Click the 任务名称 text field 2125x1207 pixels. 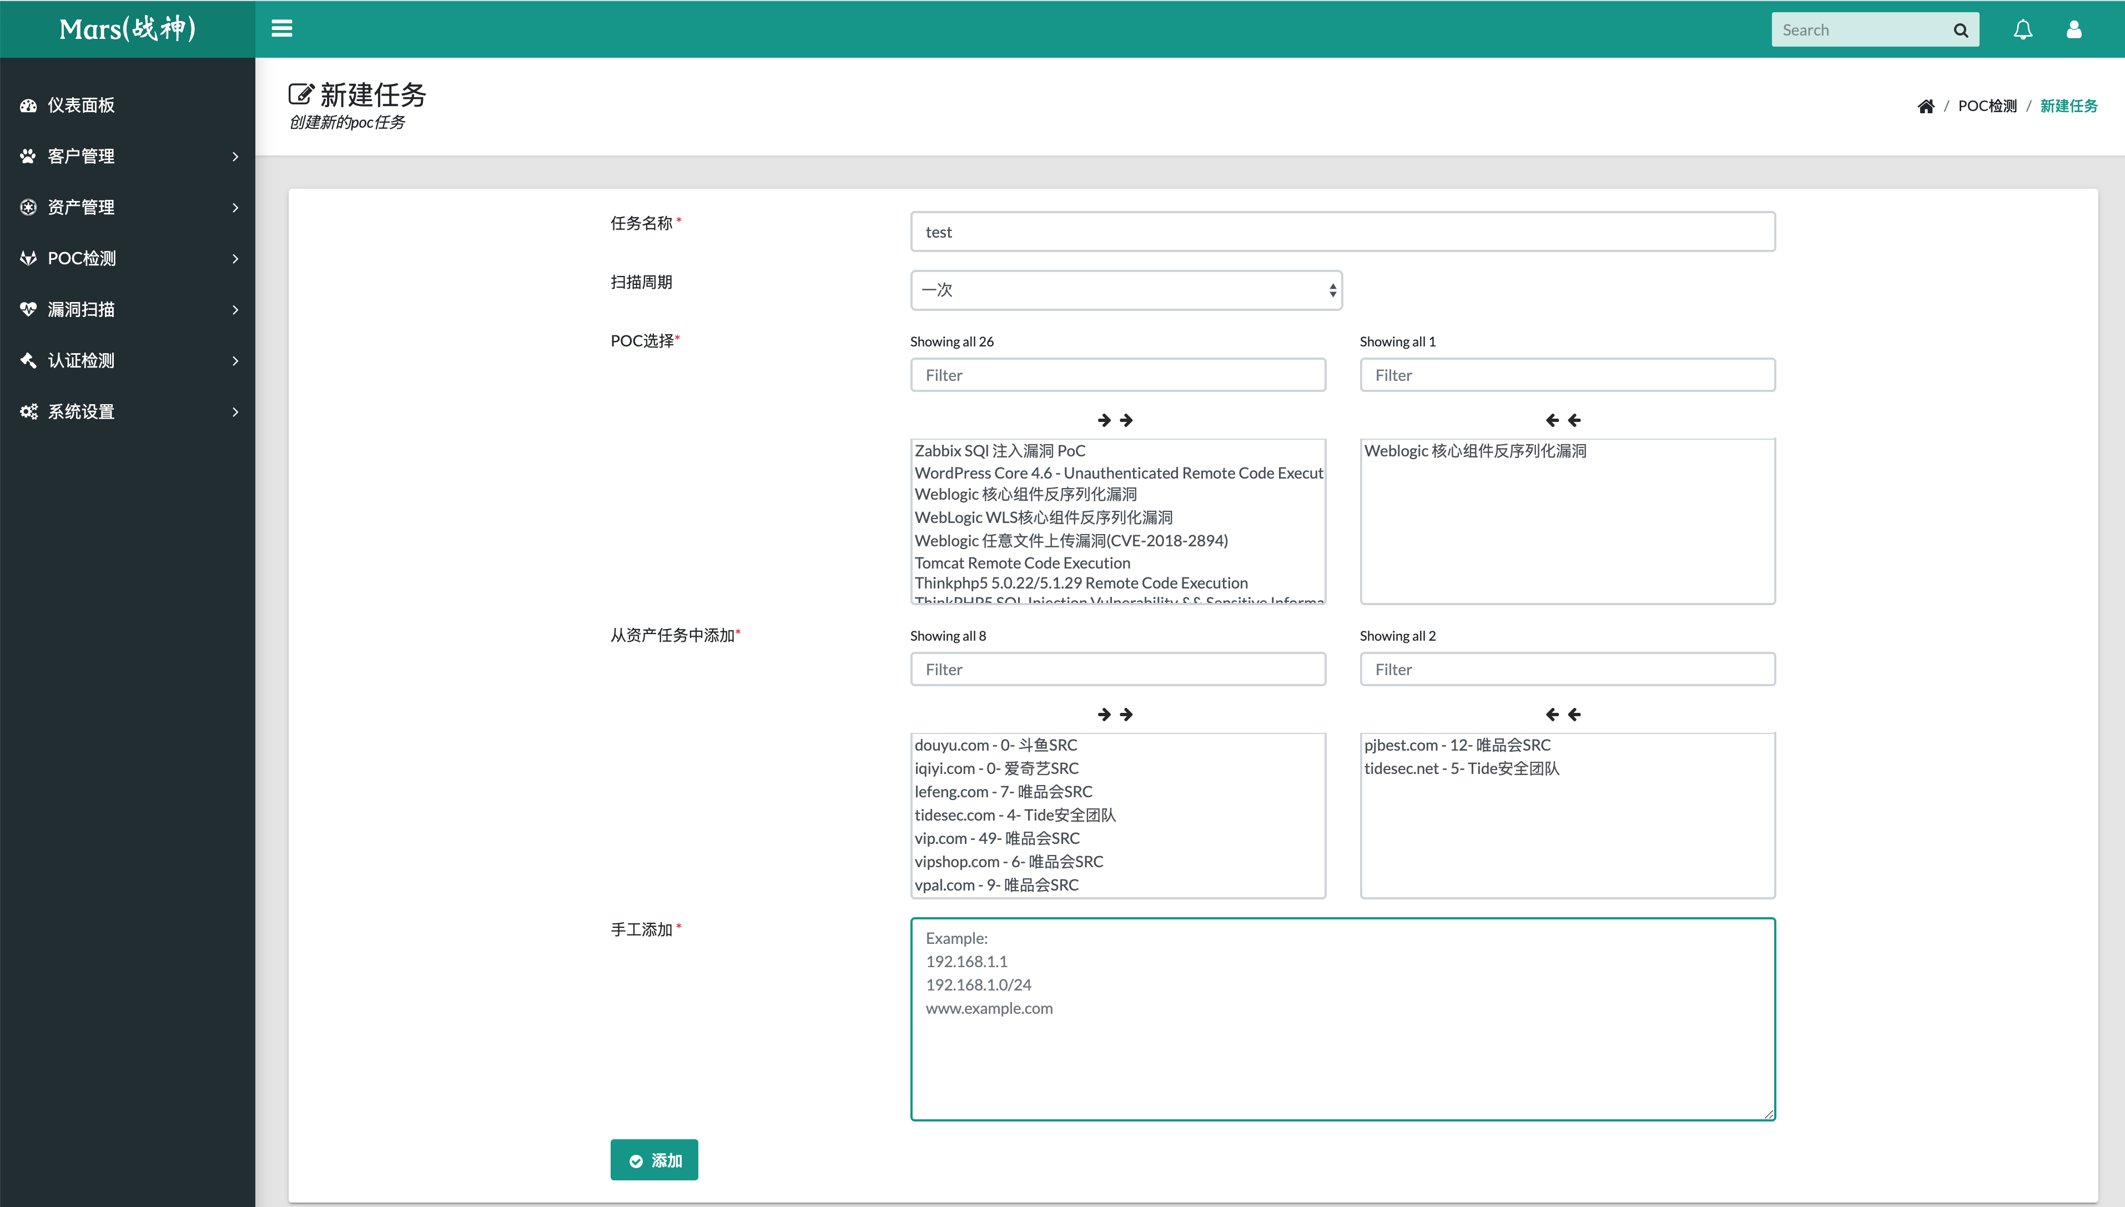(1342, 232)
